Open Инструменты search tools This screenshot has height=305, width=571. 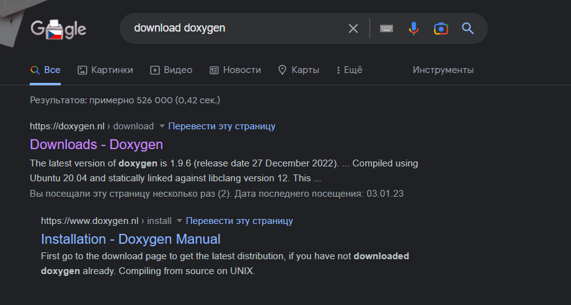coord(443,70)
